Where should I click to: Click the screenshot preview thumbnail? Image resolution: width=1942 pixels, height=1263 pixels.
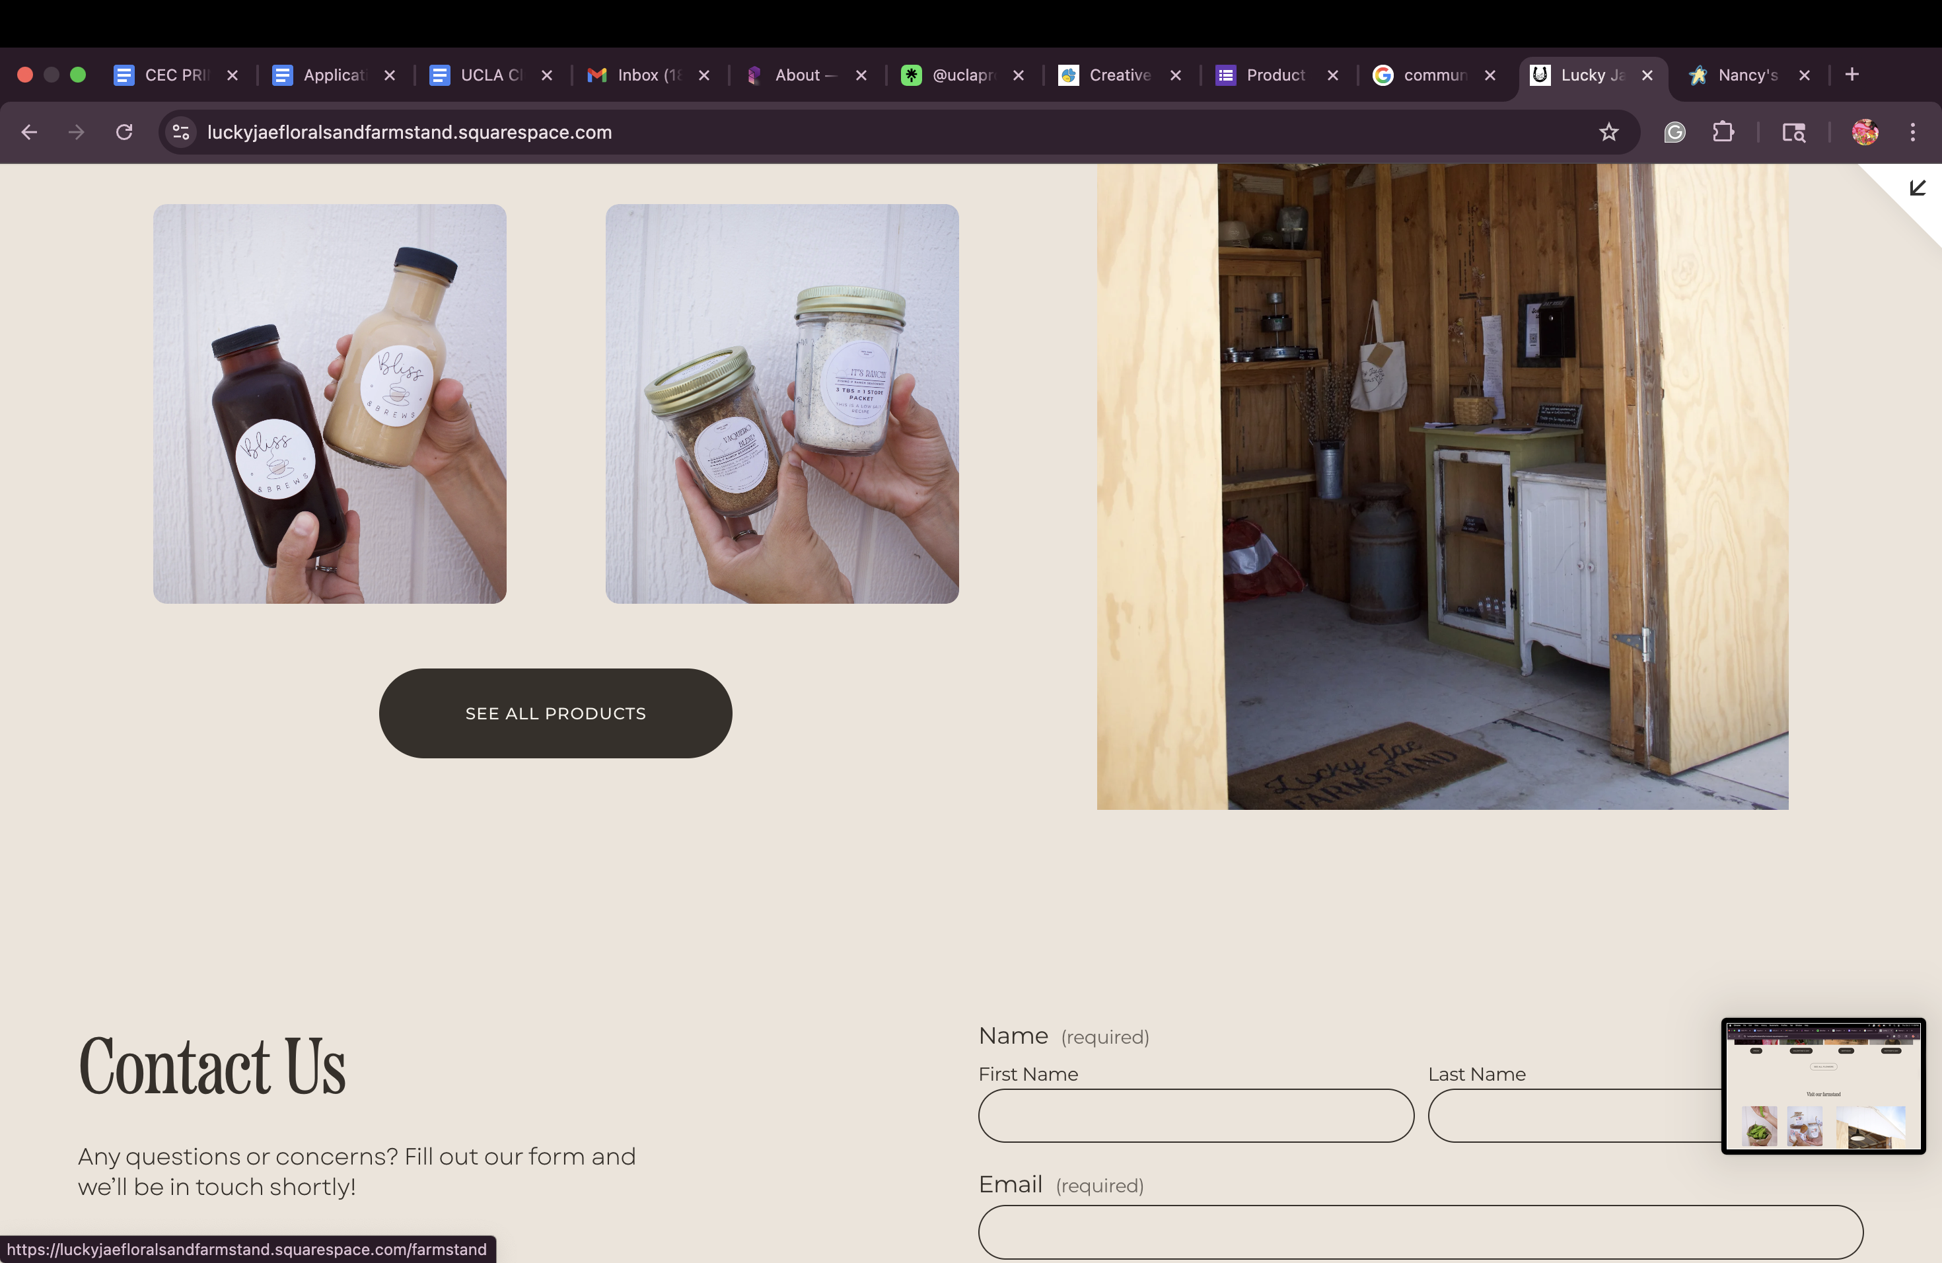click(x=1823, y=1085)
